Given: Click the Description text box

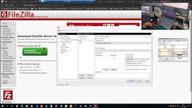Looking at the screenshot, I should coord(123,76).
